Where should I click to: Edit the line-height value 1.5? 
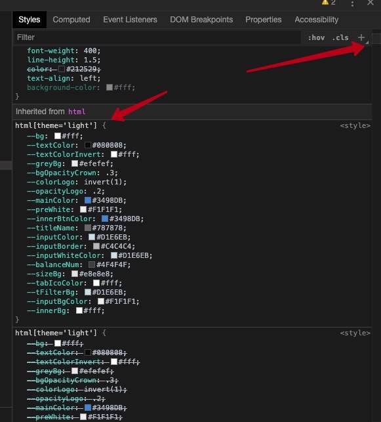pyautogui.click(x=90, y=60)
